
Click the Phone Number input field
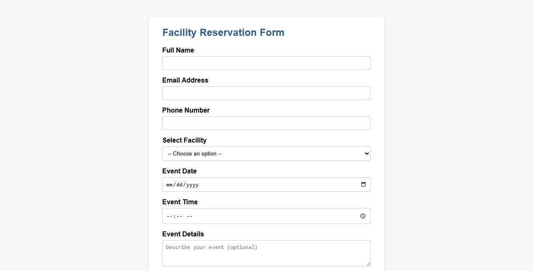(x=266, y=123)
